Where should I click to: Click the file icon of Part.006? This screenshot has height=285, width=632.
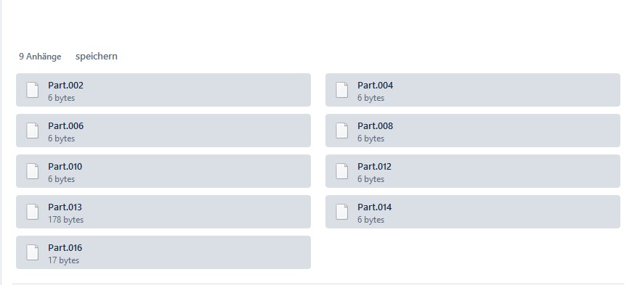33,131
